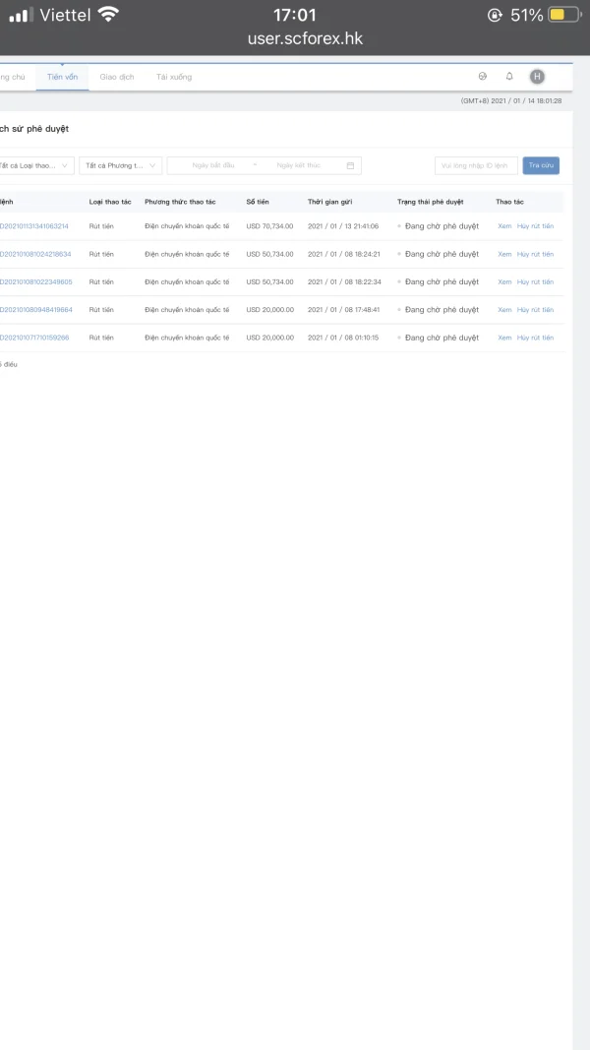Open the H user avatar menu
The width and height of the screenshot is (590, 1050).
point(537,77)
